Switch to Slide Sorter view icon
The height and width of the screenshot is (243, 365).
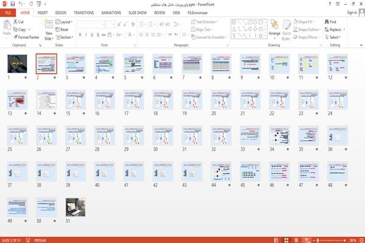coord(287,240)
